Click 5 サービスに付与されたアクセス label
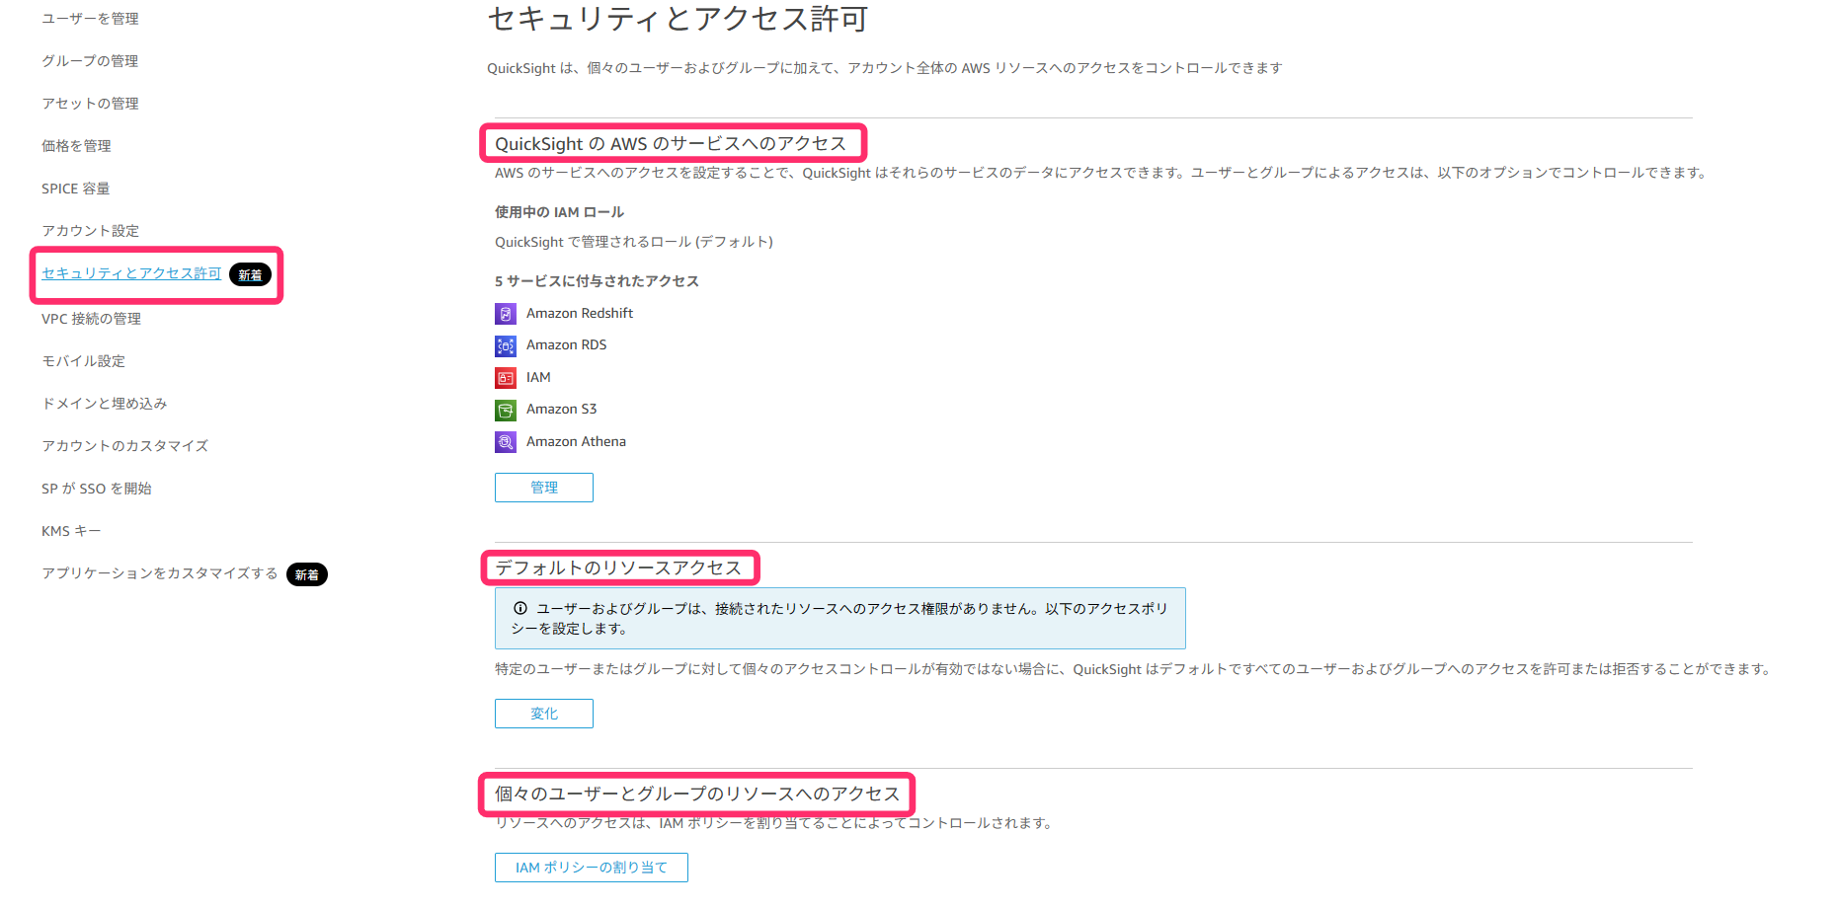Screen dimensions: 1837x908 click(597, 281)
